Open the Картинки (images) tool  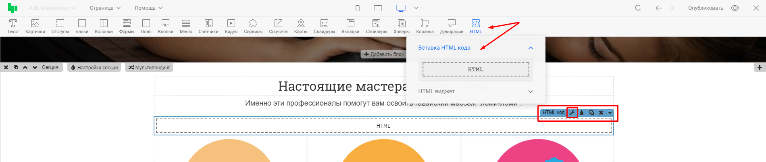pyautogui.click(x=35, y=26)
